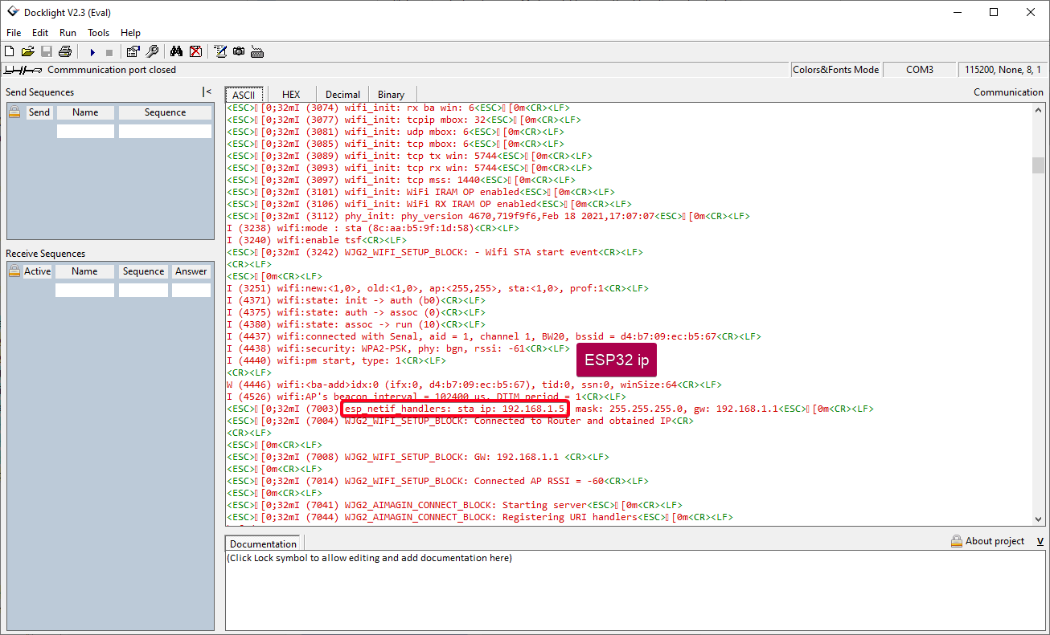Click log line 'phy_init: phy_version 4670'
The width and height of the screenshot is (1050, 635).
(x=488, y=216)
